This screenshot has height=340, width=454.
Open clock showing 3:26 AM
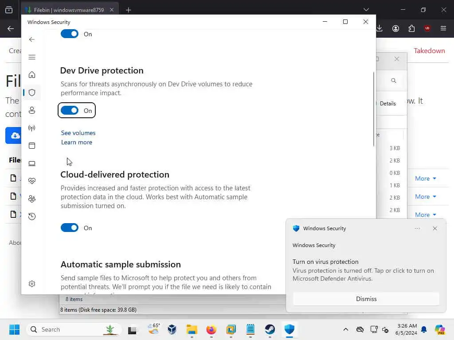[407, 329]
